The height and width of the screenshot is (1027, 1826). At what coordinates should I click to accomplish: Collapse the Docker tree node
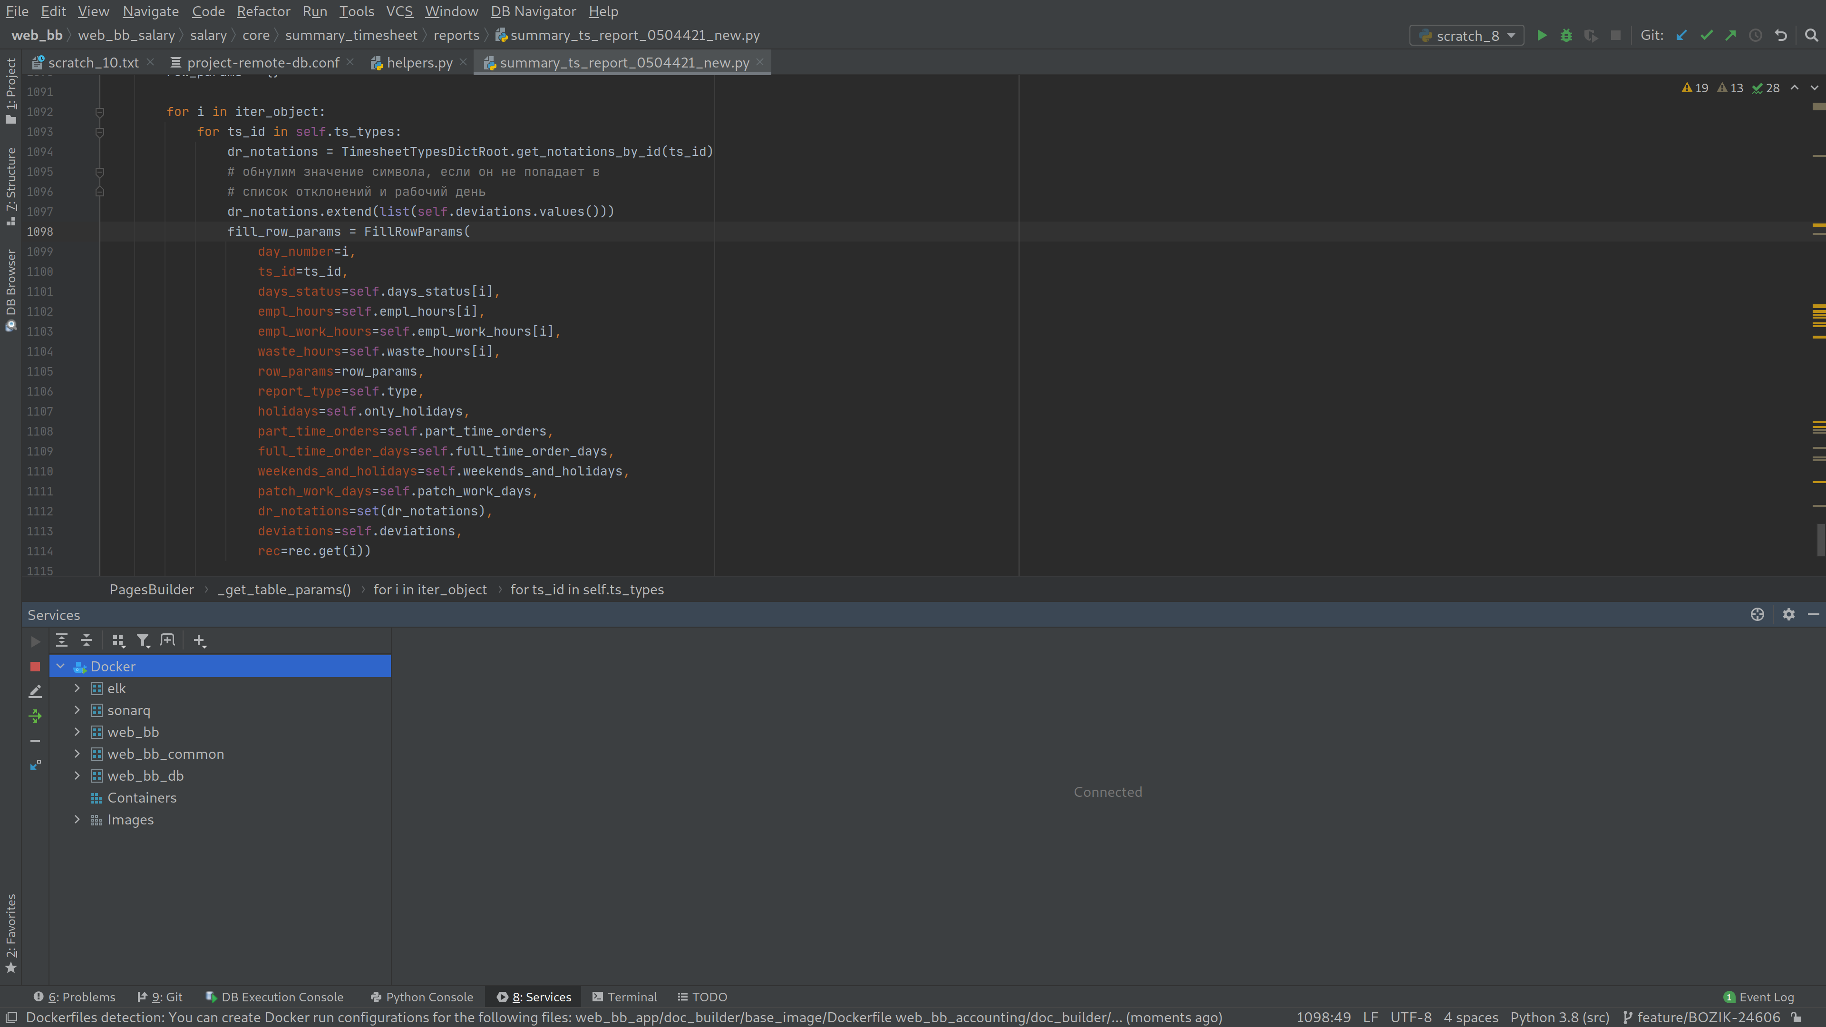(61, 666)
